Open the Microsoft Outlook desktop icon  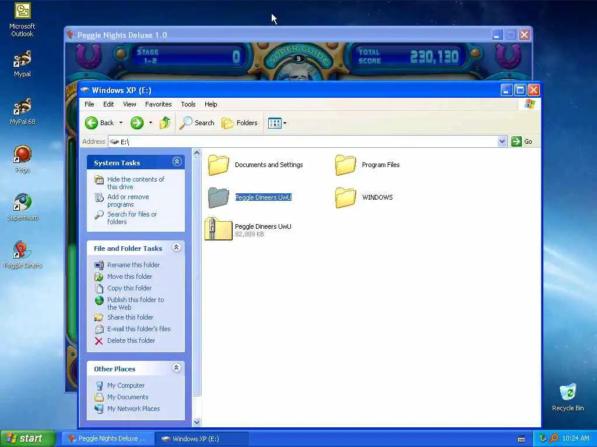(x=22, y=19)
